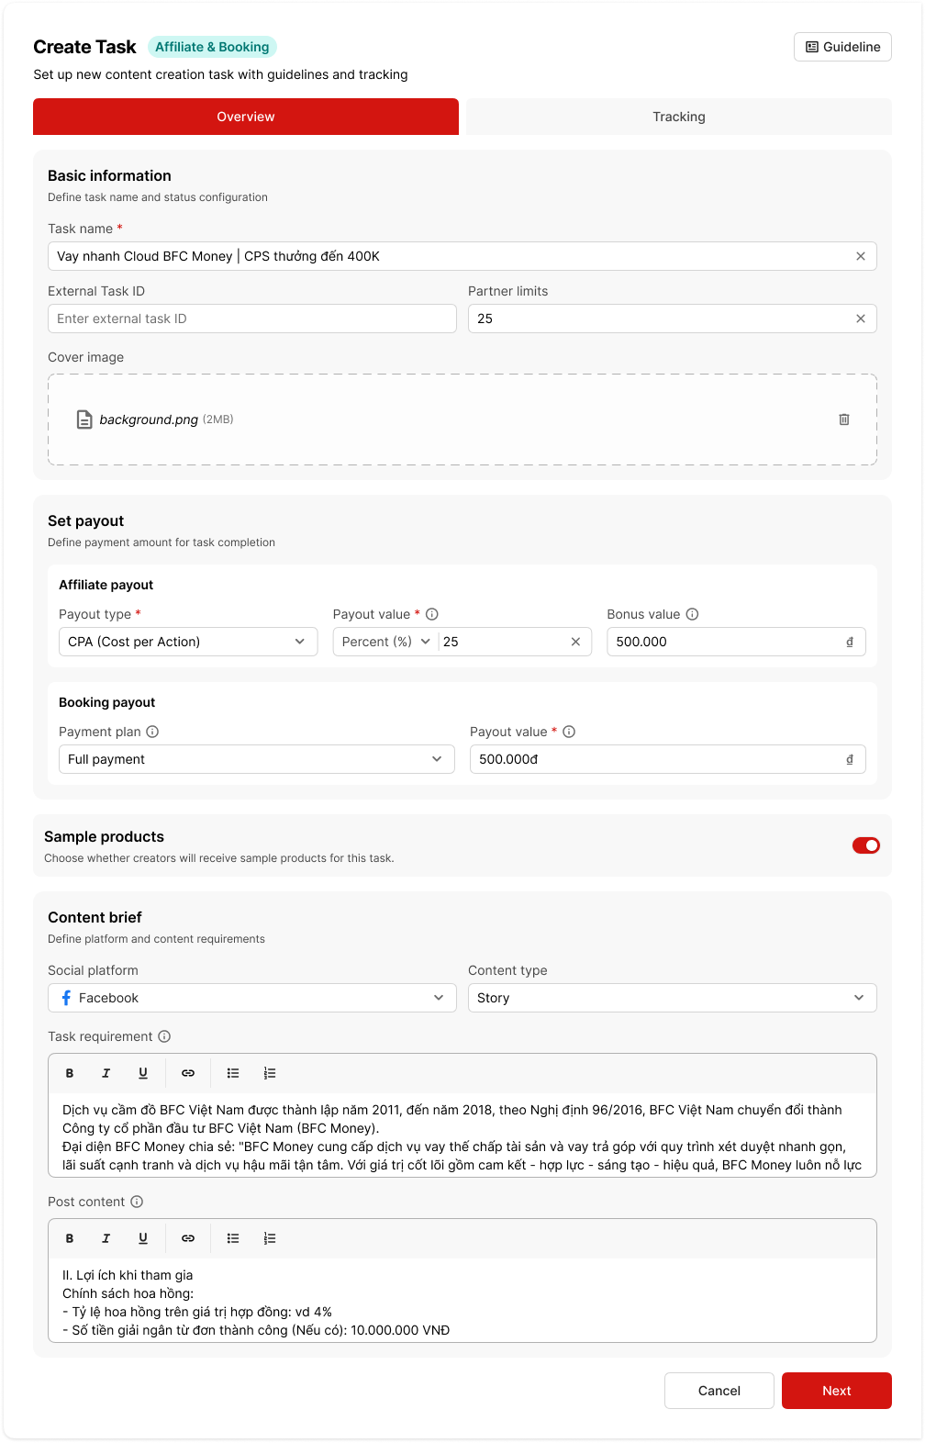Change the Story content type selection
The width and height of the screenshot is (925, 1443).
coord(672,998)
